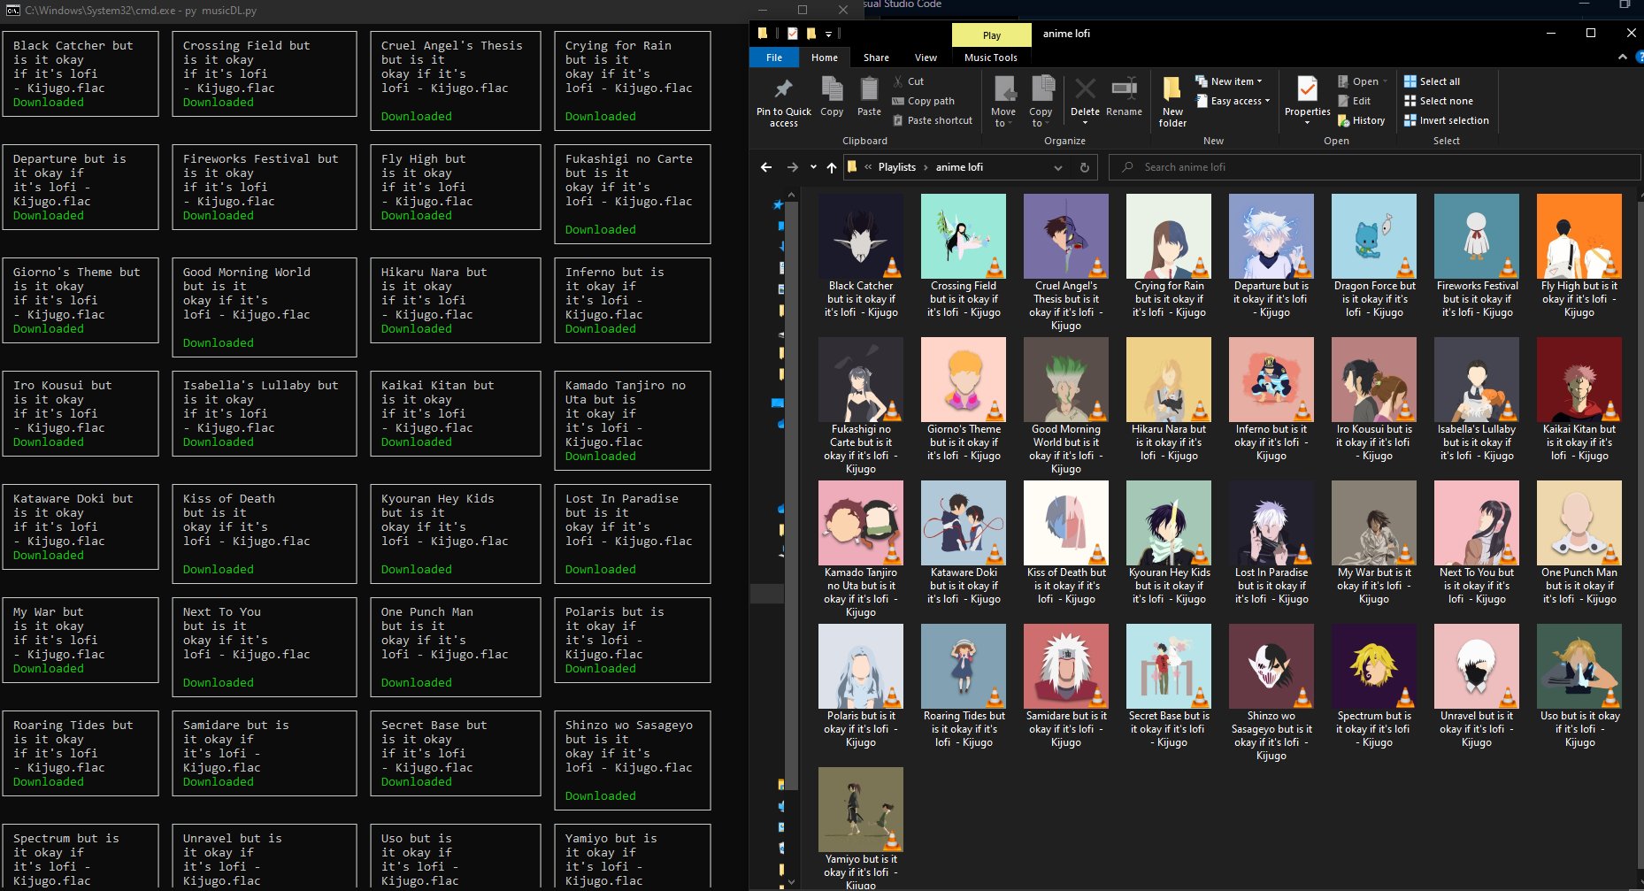Open the Easy access dropdown

1240,101
